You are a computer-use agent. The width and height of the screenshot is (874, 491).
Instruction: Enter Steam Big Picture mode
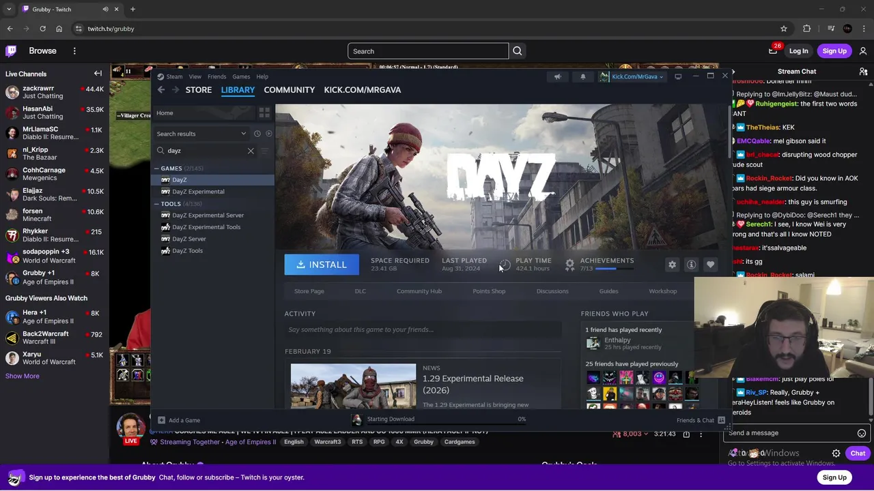point(678,76)
